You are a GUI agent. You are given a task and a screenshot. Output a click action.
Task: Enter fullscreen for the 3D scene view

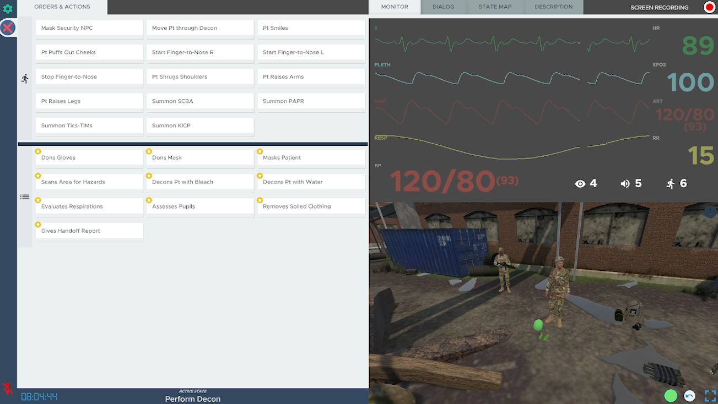[x=710, y=395]
